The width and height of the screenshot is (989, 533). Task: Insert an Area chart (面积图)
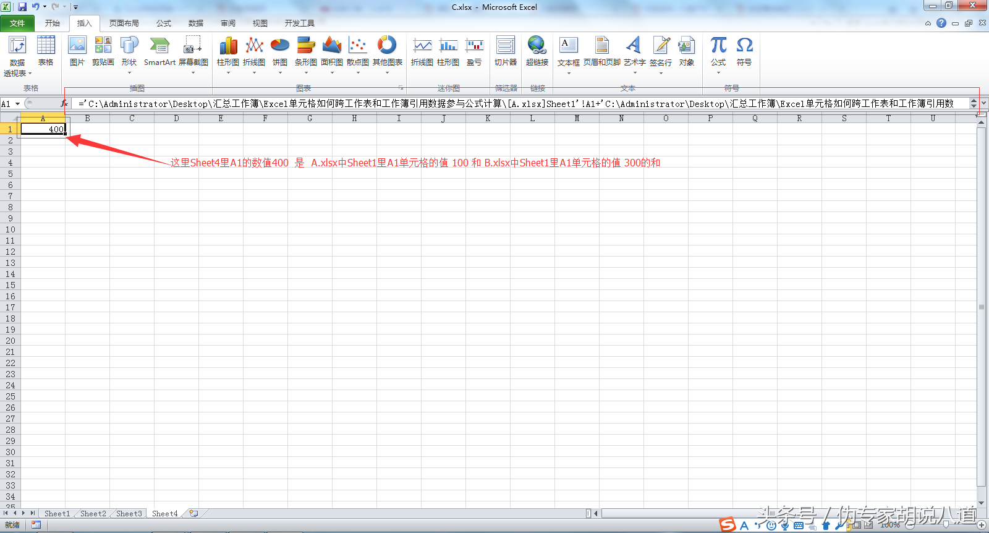point(332,54)
